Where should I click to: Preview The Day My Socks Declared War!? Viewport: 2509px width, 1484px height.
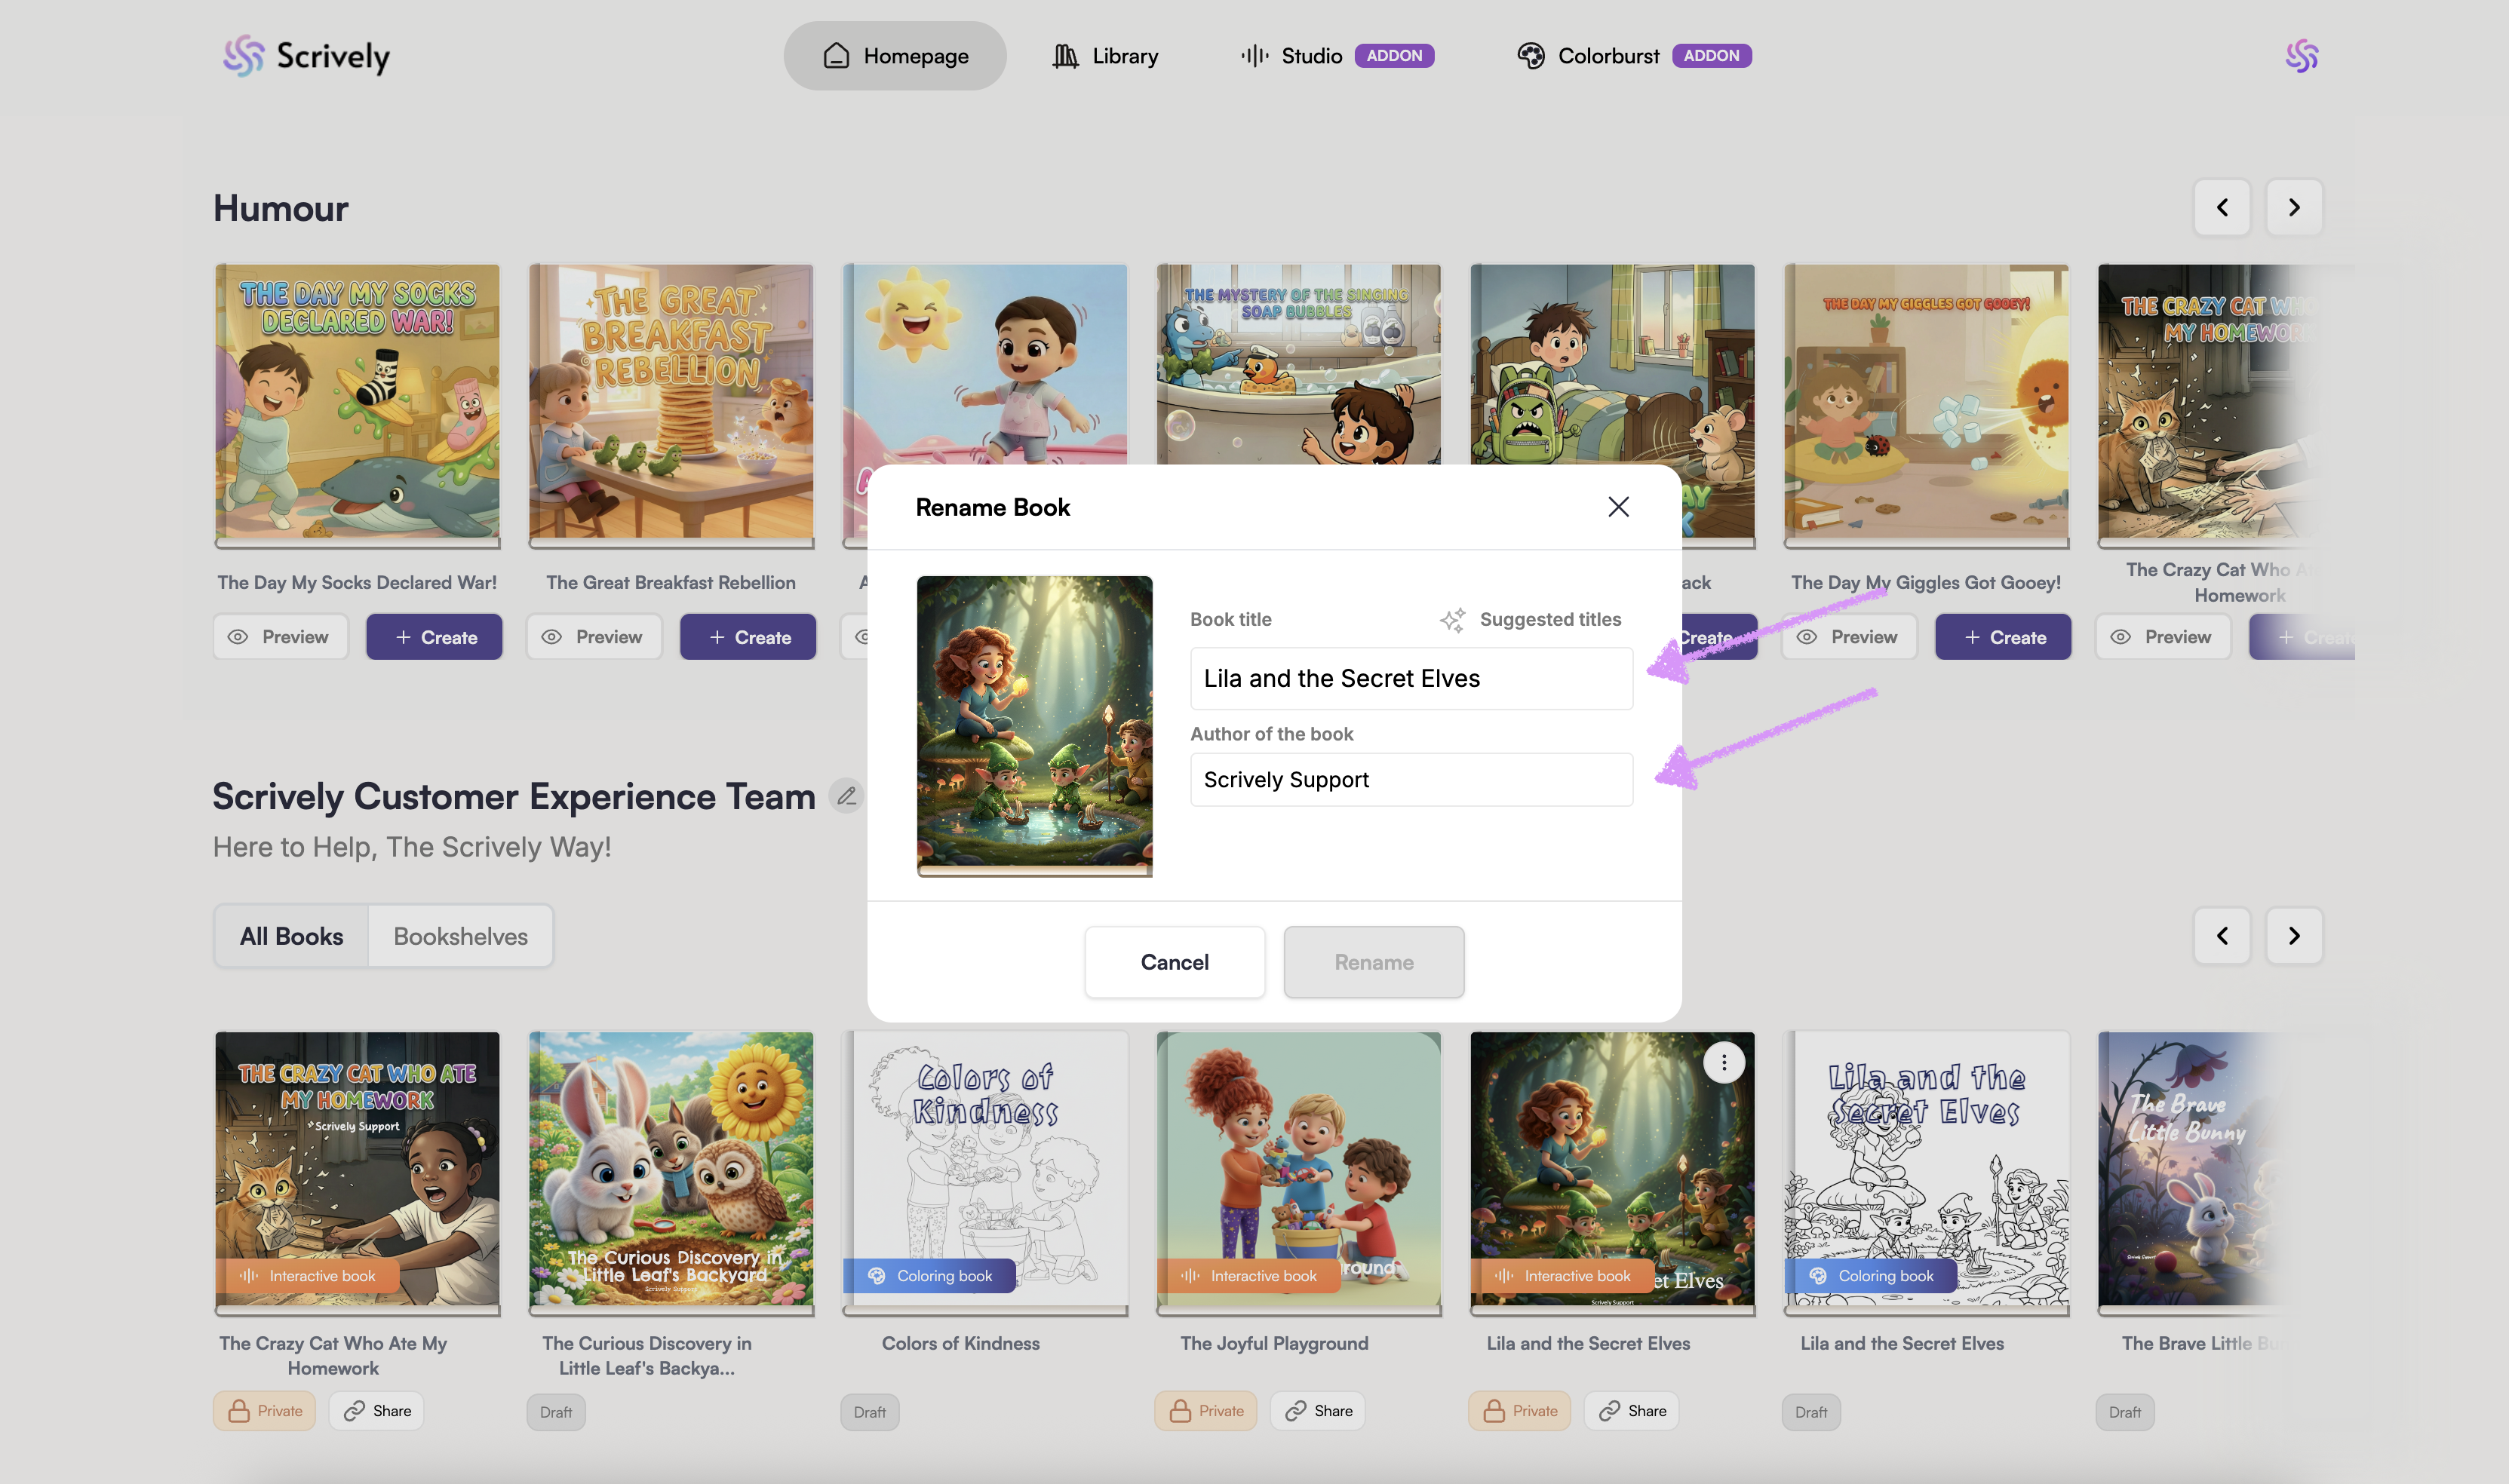click(x=280, y=637)
